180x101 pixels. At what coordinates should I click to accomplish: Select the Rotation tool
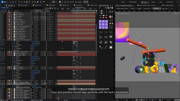(x=19, y=2)
